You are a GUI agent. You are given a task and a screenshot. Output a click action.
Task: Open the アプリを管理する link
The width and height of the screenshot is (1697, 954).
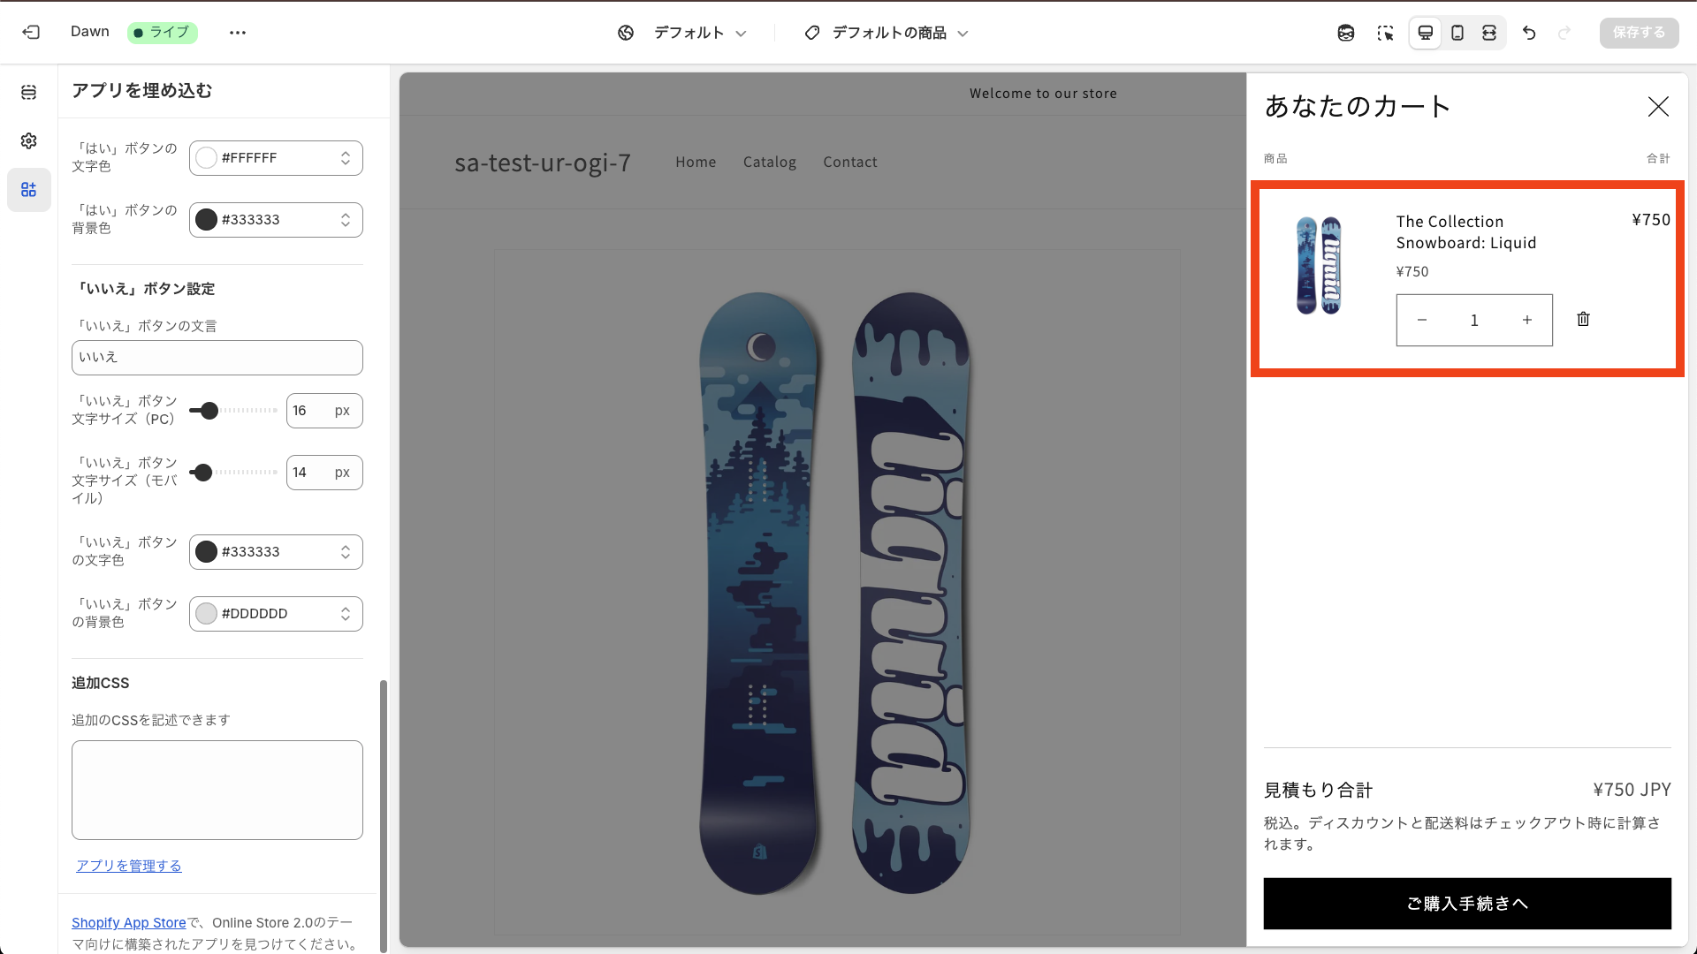pyautogui.click(x=128, y=866)
